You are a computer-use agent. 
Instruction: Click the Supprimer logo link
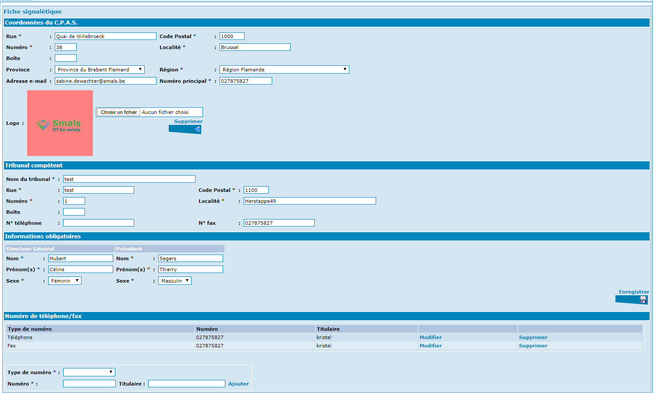pyautogui.click(x=188, y=121)
